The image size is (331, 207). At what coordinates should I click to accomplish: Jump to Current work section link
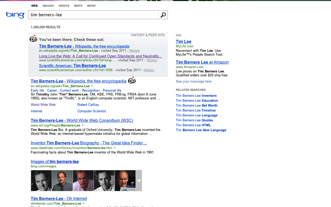click(x=69, y=91)
